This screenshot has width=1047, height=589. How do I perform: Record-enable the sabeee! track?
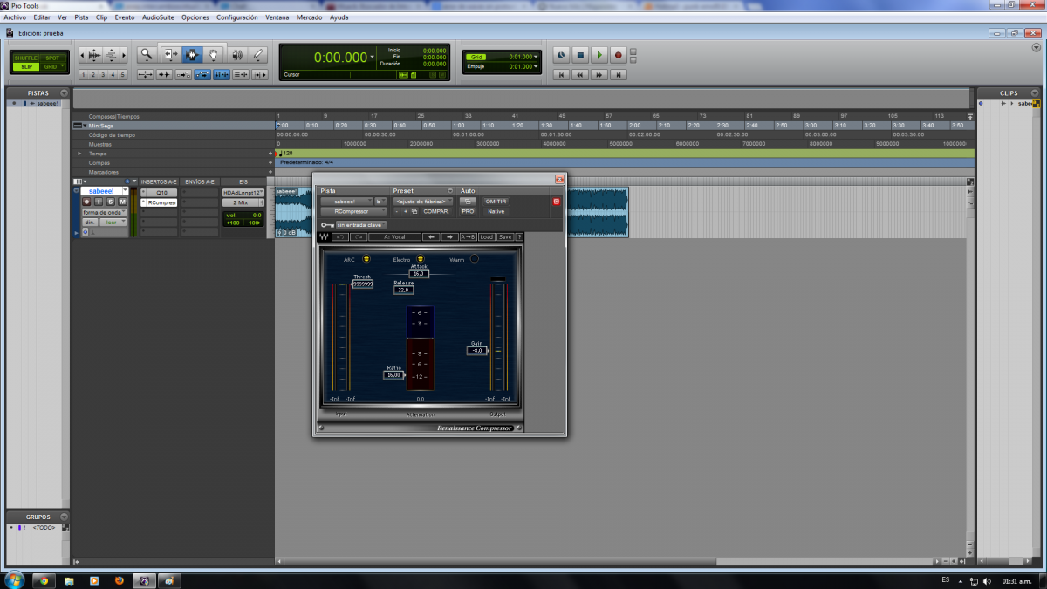point(87,202)
